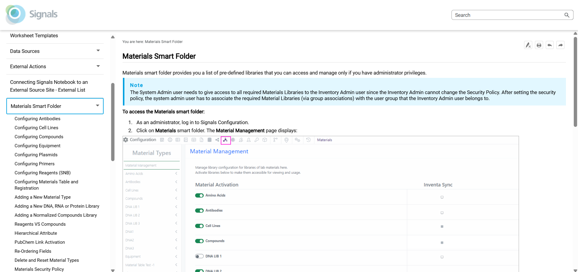Open the Configuring Cell Lines topic
This screenshot has width=578, height=272.
(x=36, y=128)
